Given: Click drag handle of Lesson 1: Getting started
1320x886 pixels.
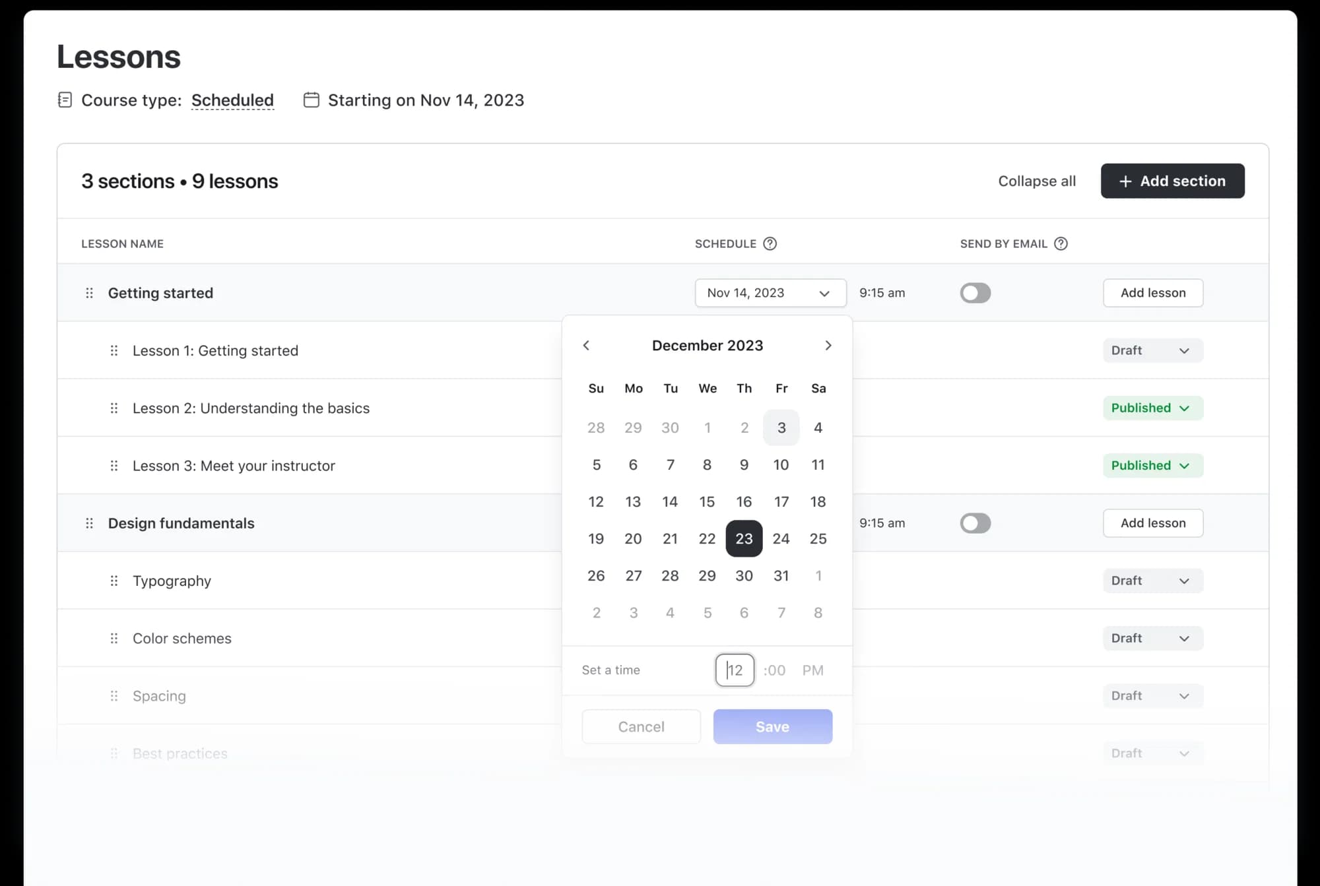Looking at the screenshot, I should click(114, 350).
